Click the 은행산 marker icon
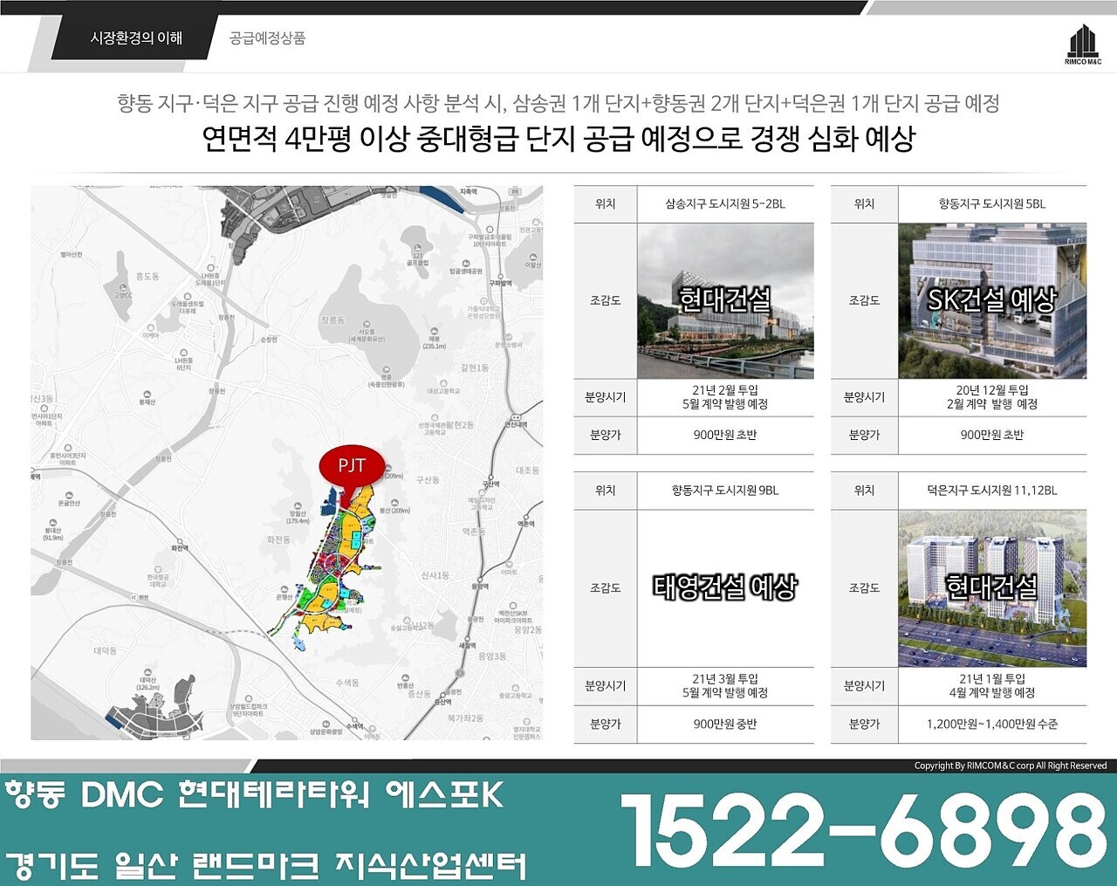The height and width of the screenshot is (886, 1117). click(x=284, y=588)
